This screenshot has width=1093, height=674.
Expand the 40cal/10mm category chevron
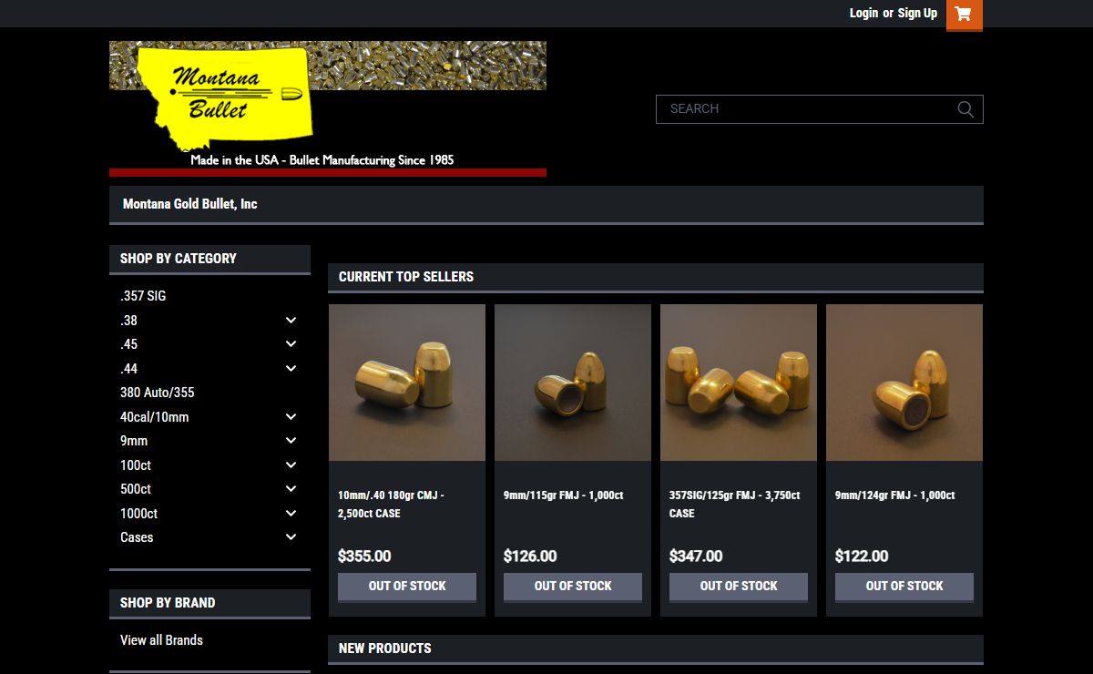pyautogui.click(x=291, y=417)
